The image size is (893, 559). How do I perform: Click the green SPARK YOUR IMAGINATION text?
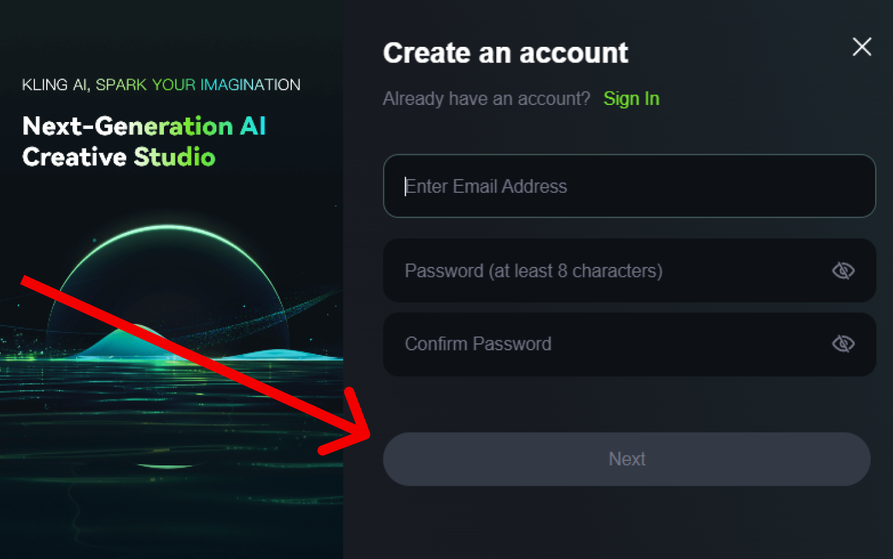click(198, 85)
